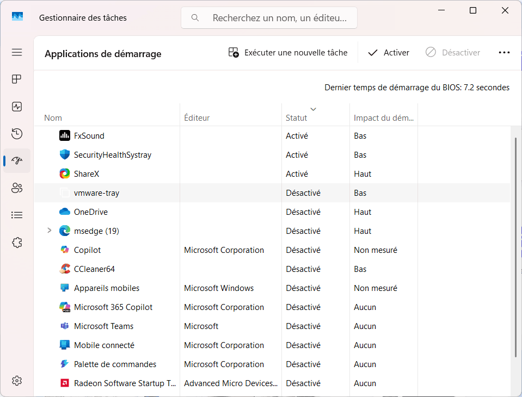Open the Performance page icon
The image size is (522, 397).
17,107
